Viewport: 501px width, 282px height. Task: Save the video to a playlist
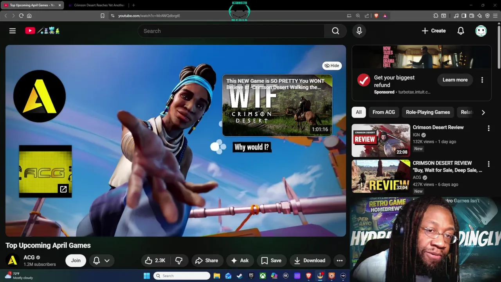[x=271, y=260]
